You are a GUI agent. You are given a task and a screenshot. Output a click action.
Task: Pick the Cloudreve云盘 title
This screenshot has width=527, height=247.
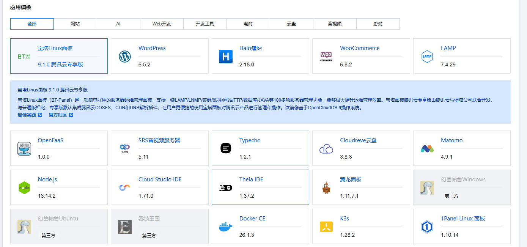pos(359,140)
